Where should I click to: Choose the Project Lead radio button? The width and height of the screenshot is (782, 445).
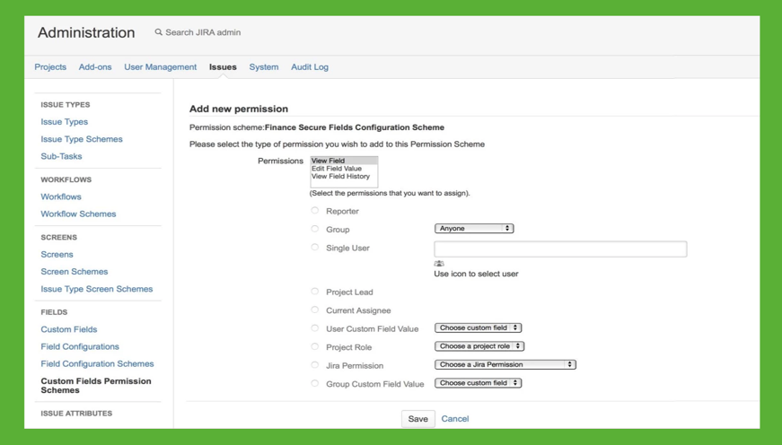315,292
